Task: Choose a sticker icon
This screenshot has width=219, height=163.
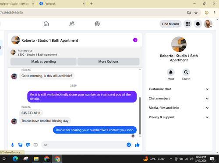Action: pyautogui.click(x=28, y=145)
